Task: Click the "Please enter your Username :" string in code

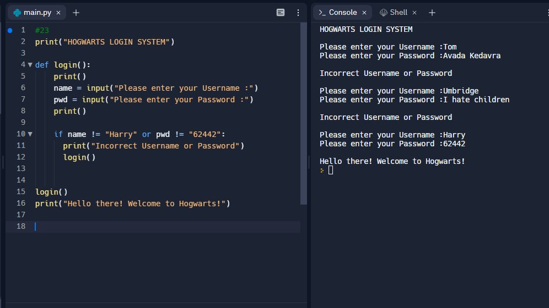Action: click(184, 88)
